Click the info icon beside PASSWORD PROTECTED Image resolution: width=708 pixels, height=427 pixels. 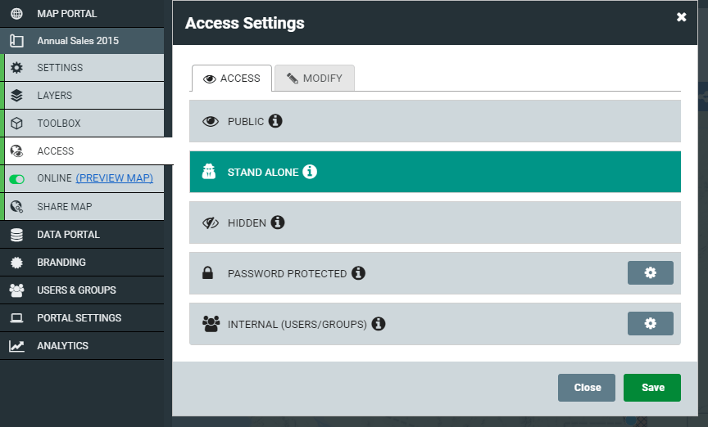(x=359, y=272)
